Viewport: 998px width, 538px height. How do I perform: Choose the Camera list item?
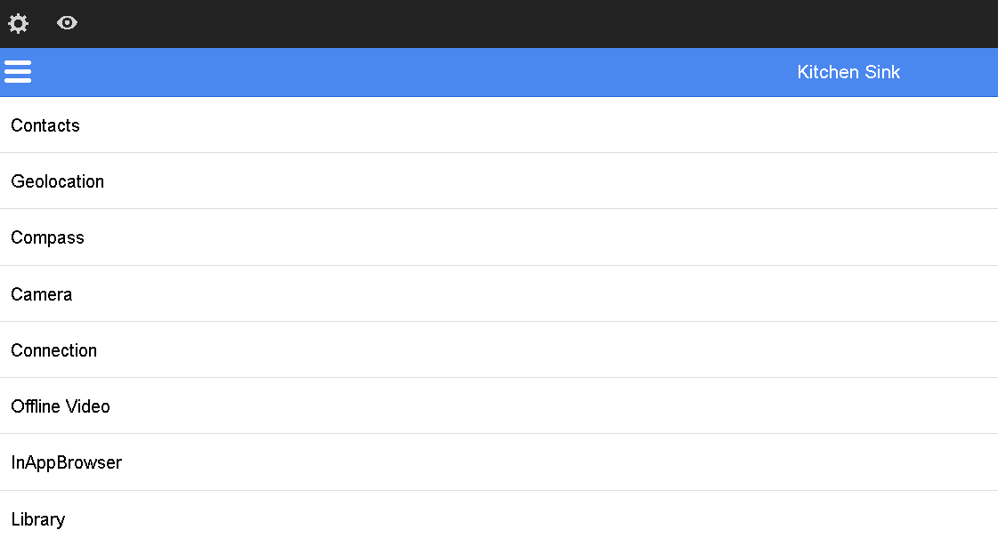pos(499,294)
